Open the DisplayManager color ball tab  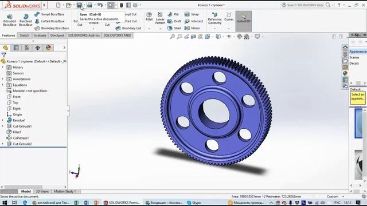pyautogui.click(x=48, y=48)
